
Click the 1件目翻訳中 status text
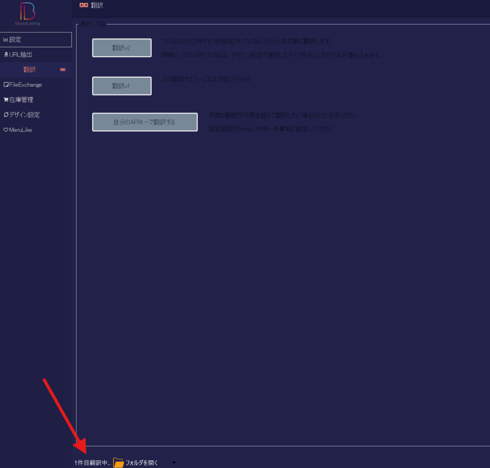[x=92, y=463]
